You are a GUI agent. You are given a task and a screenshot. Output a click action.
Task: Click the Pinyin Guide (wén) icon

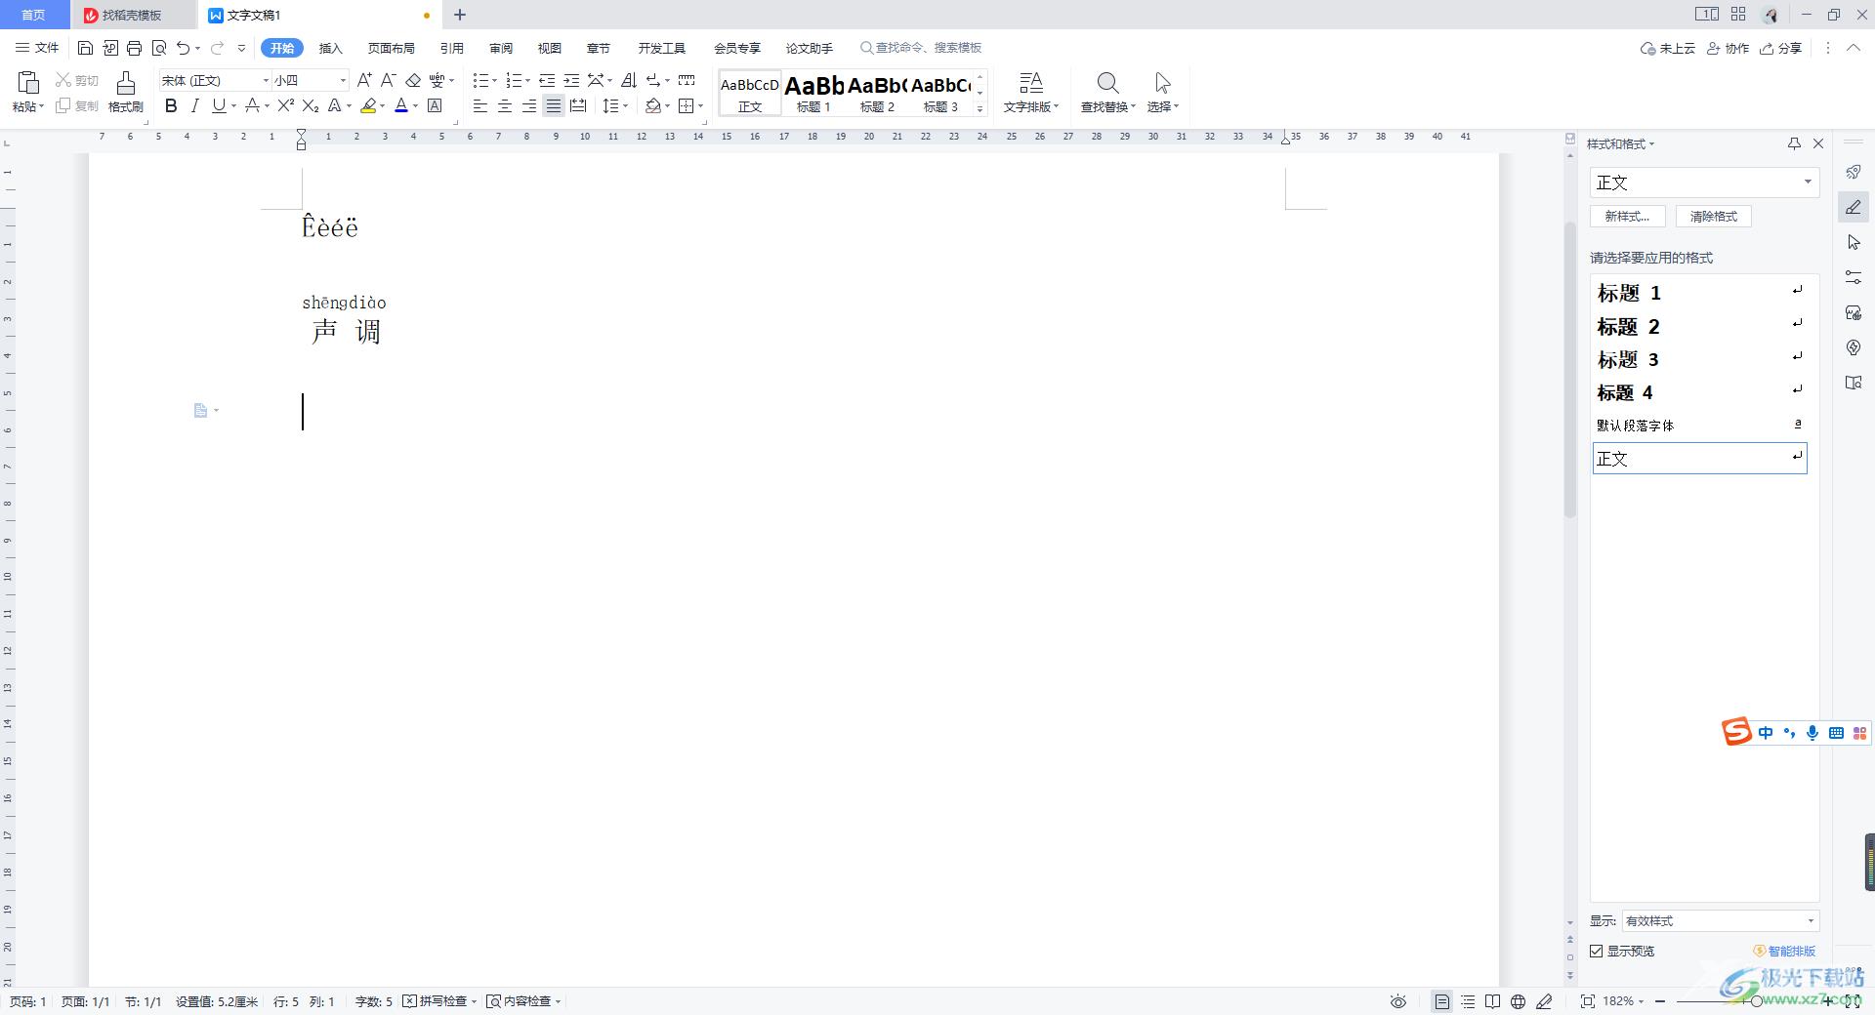click(437, 80)
